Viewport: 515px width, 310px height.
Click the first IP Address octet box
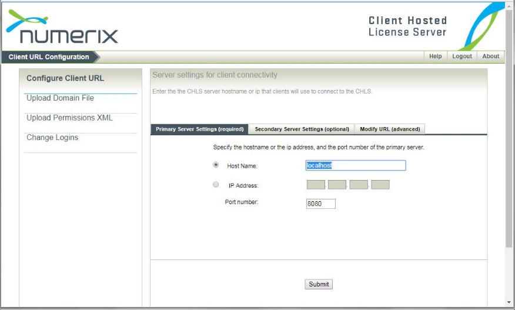coord(316,185)
